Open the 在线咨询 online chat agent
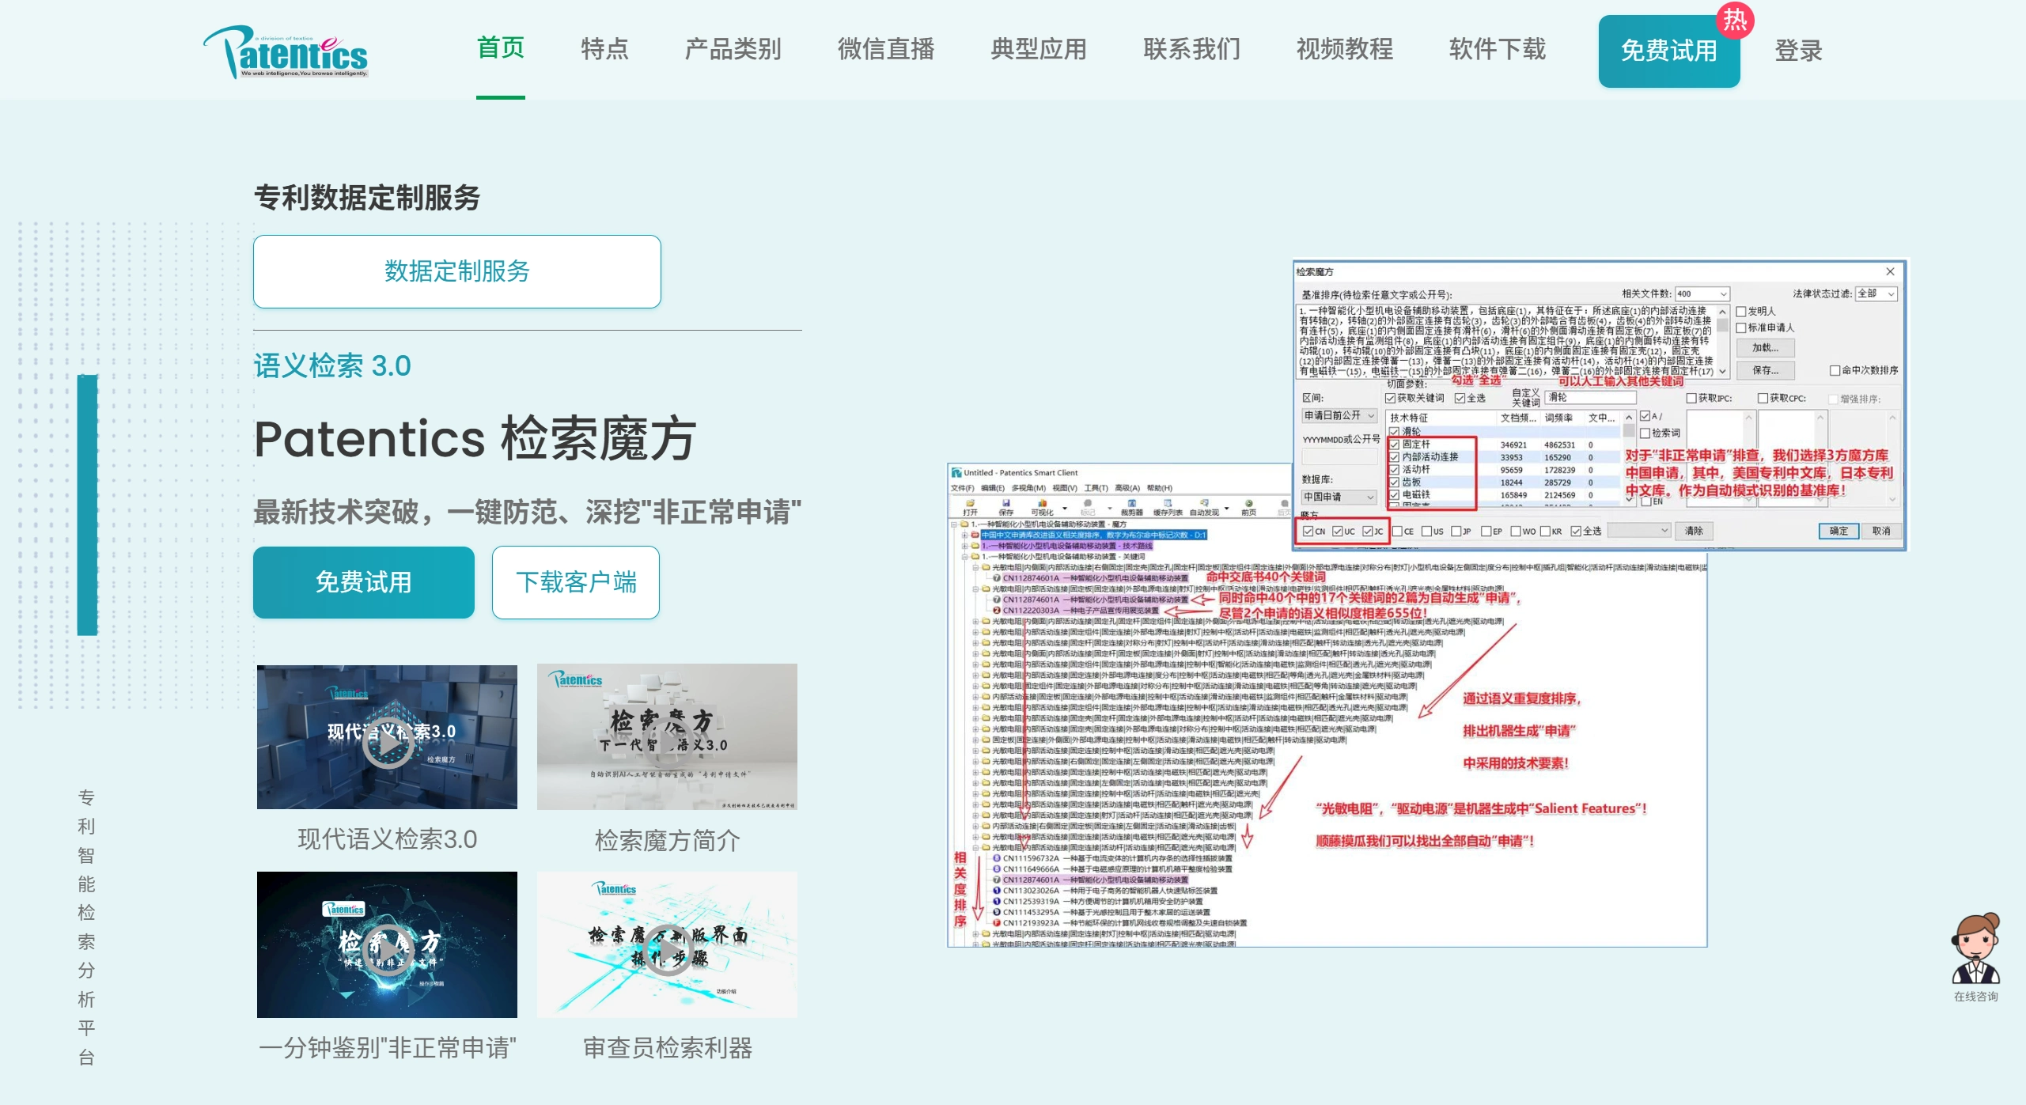2026x1105 pixels. 1975,956
